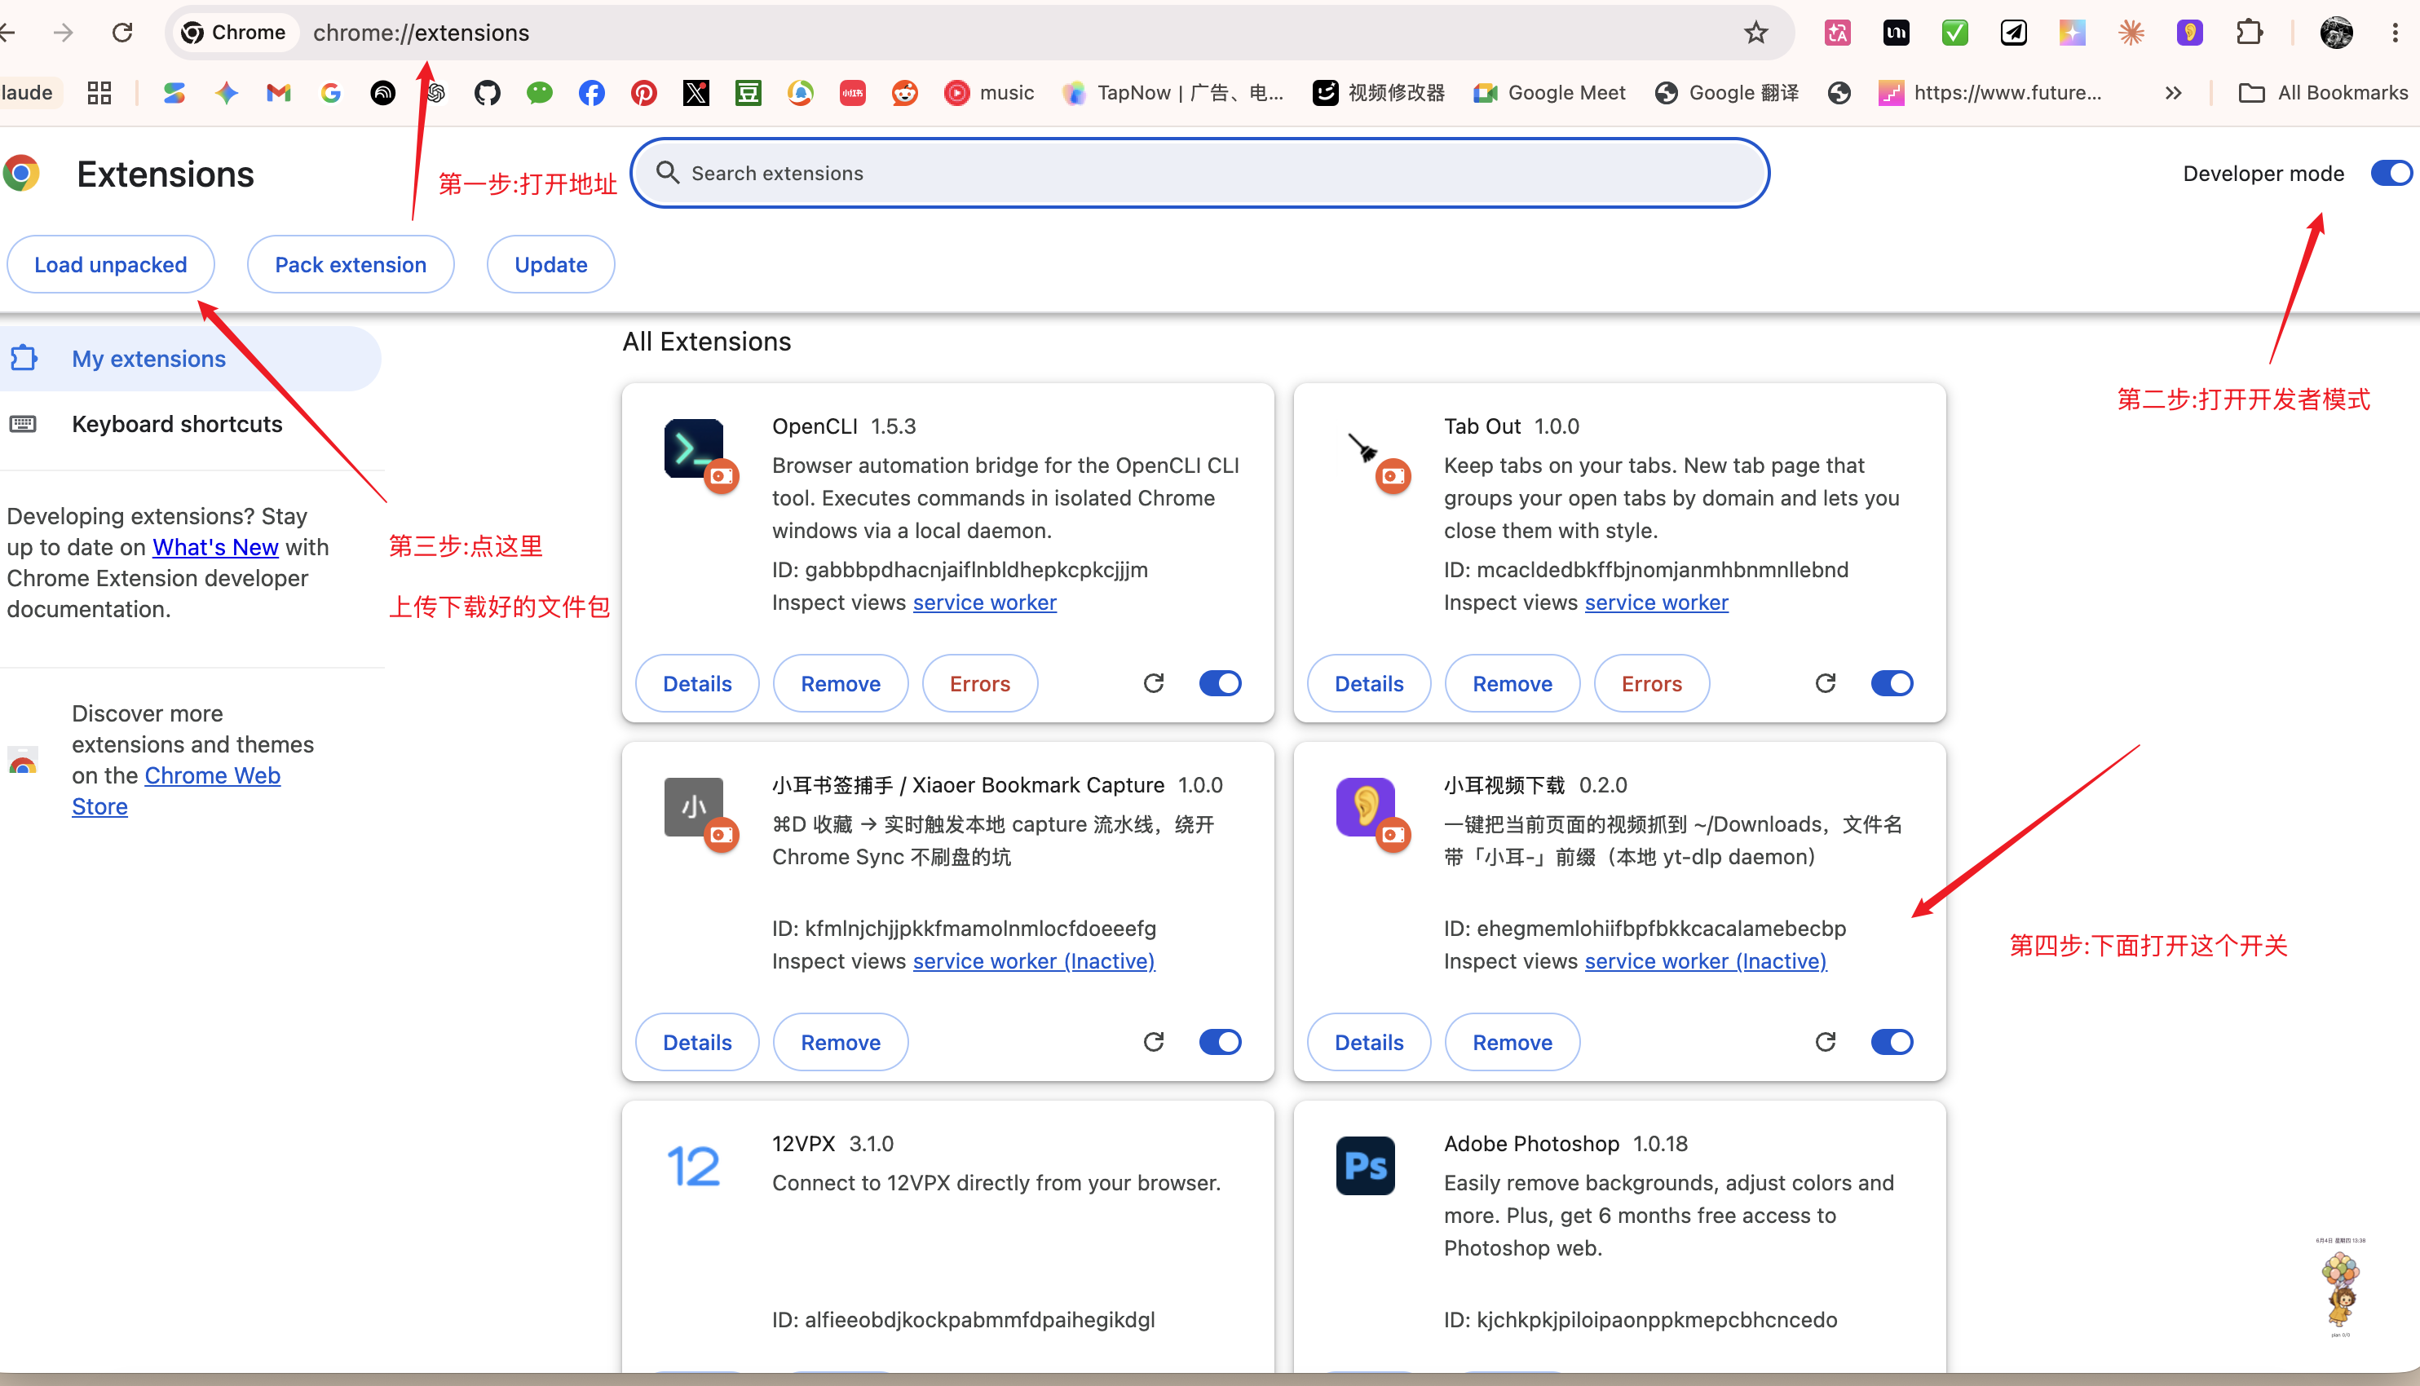
Task: Open the Reddit bookmark
Action: pyautogui.click(x=904, y=92)
